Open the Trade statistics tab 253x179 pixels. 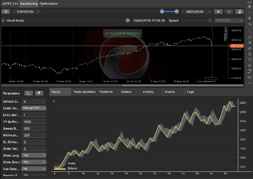click(84, 92)
